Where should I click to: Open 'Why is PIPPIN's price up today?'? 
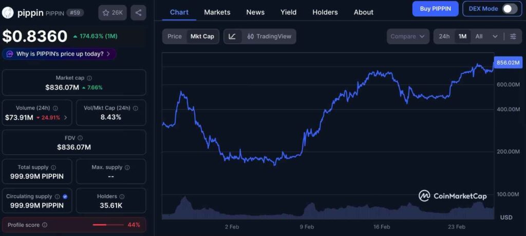click(x=59, y=53)
